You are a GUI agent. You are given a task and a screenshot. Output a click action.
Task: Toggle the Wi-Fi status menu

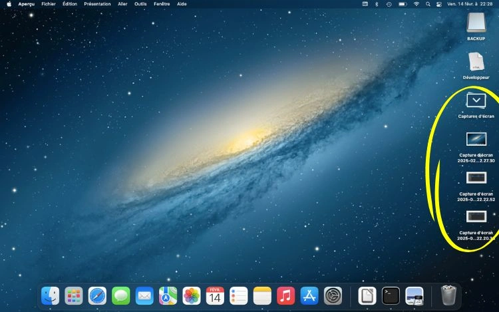click(x=416, y=4)
